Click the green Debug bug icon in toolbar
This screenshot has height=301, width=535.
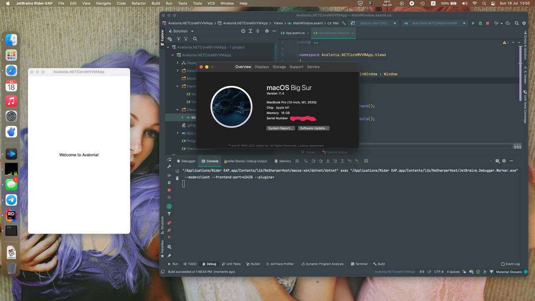click(480, 23)
